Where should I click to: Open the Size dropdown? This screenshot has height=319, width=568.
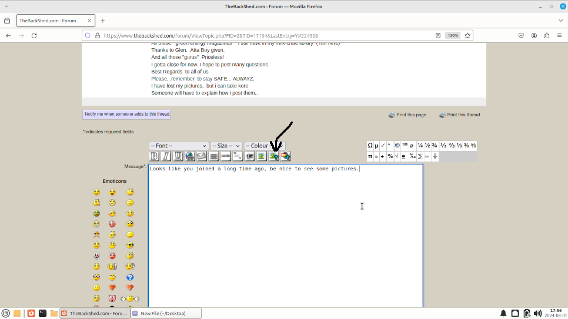[x=226, y=146]
